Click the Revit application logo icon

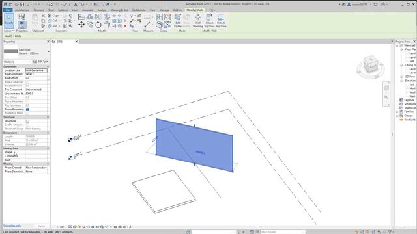point(5,5)
